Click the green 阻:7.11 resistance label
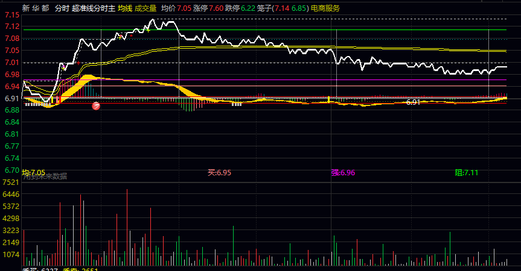 pos(467,173)
